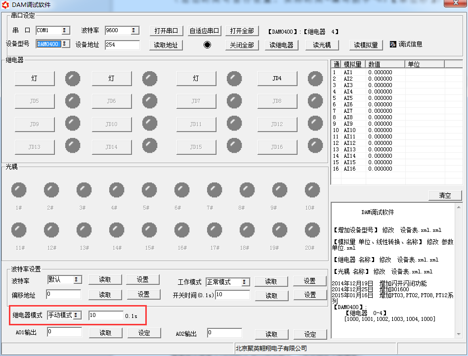Toggle relay button JD9
The width and height of the screenshot is (468, 356).
[x=35, y=124]
